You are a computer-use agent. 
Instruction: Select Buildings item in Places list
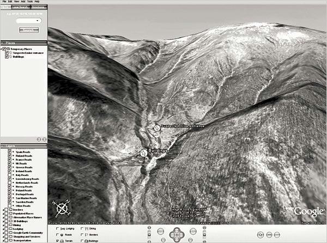click(x=17, y=56)
